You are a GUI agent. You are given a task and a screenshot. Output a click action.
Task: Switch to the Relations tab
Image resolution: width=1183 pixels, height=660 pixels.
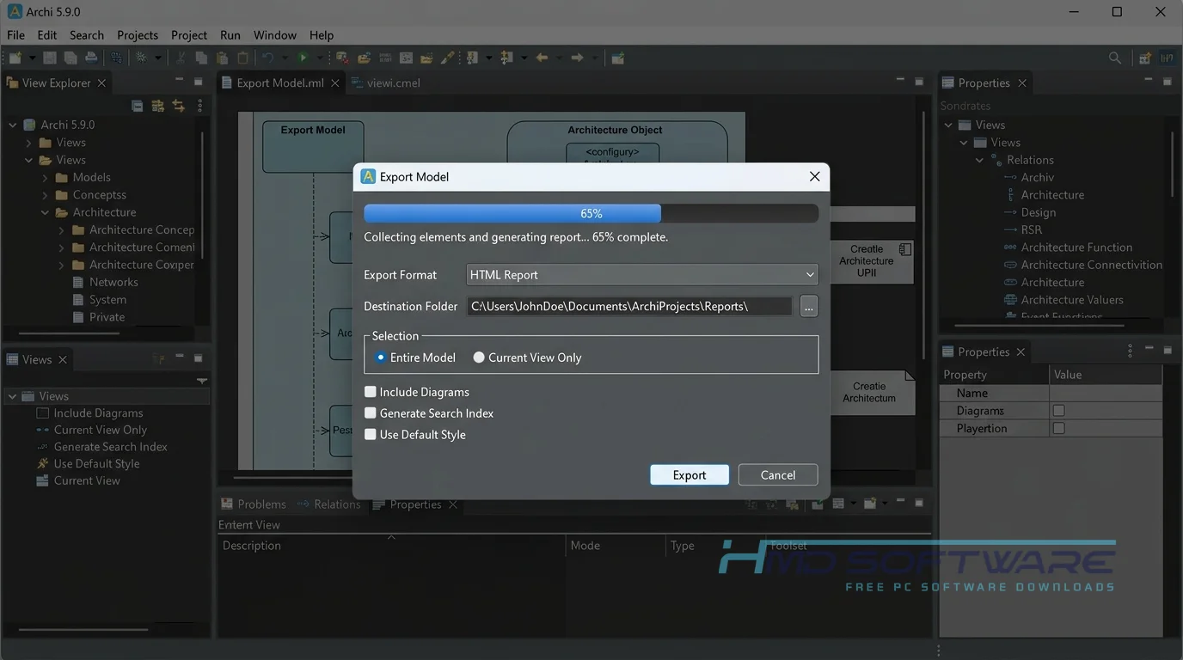pyautogui.click(x=329, y=504)
